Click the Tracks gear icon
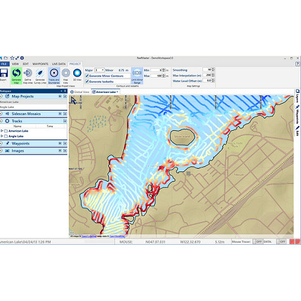The image size is (301, 301). [8, 121]
